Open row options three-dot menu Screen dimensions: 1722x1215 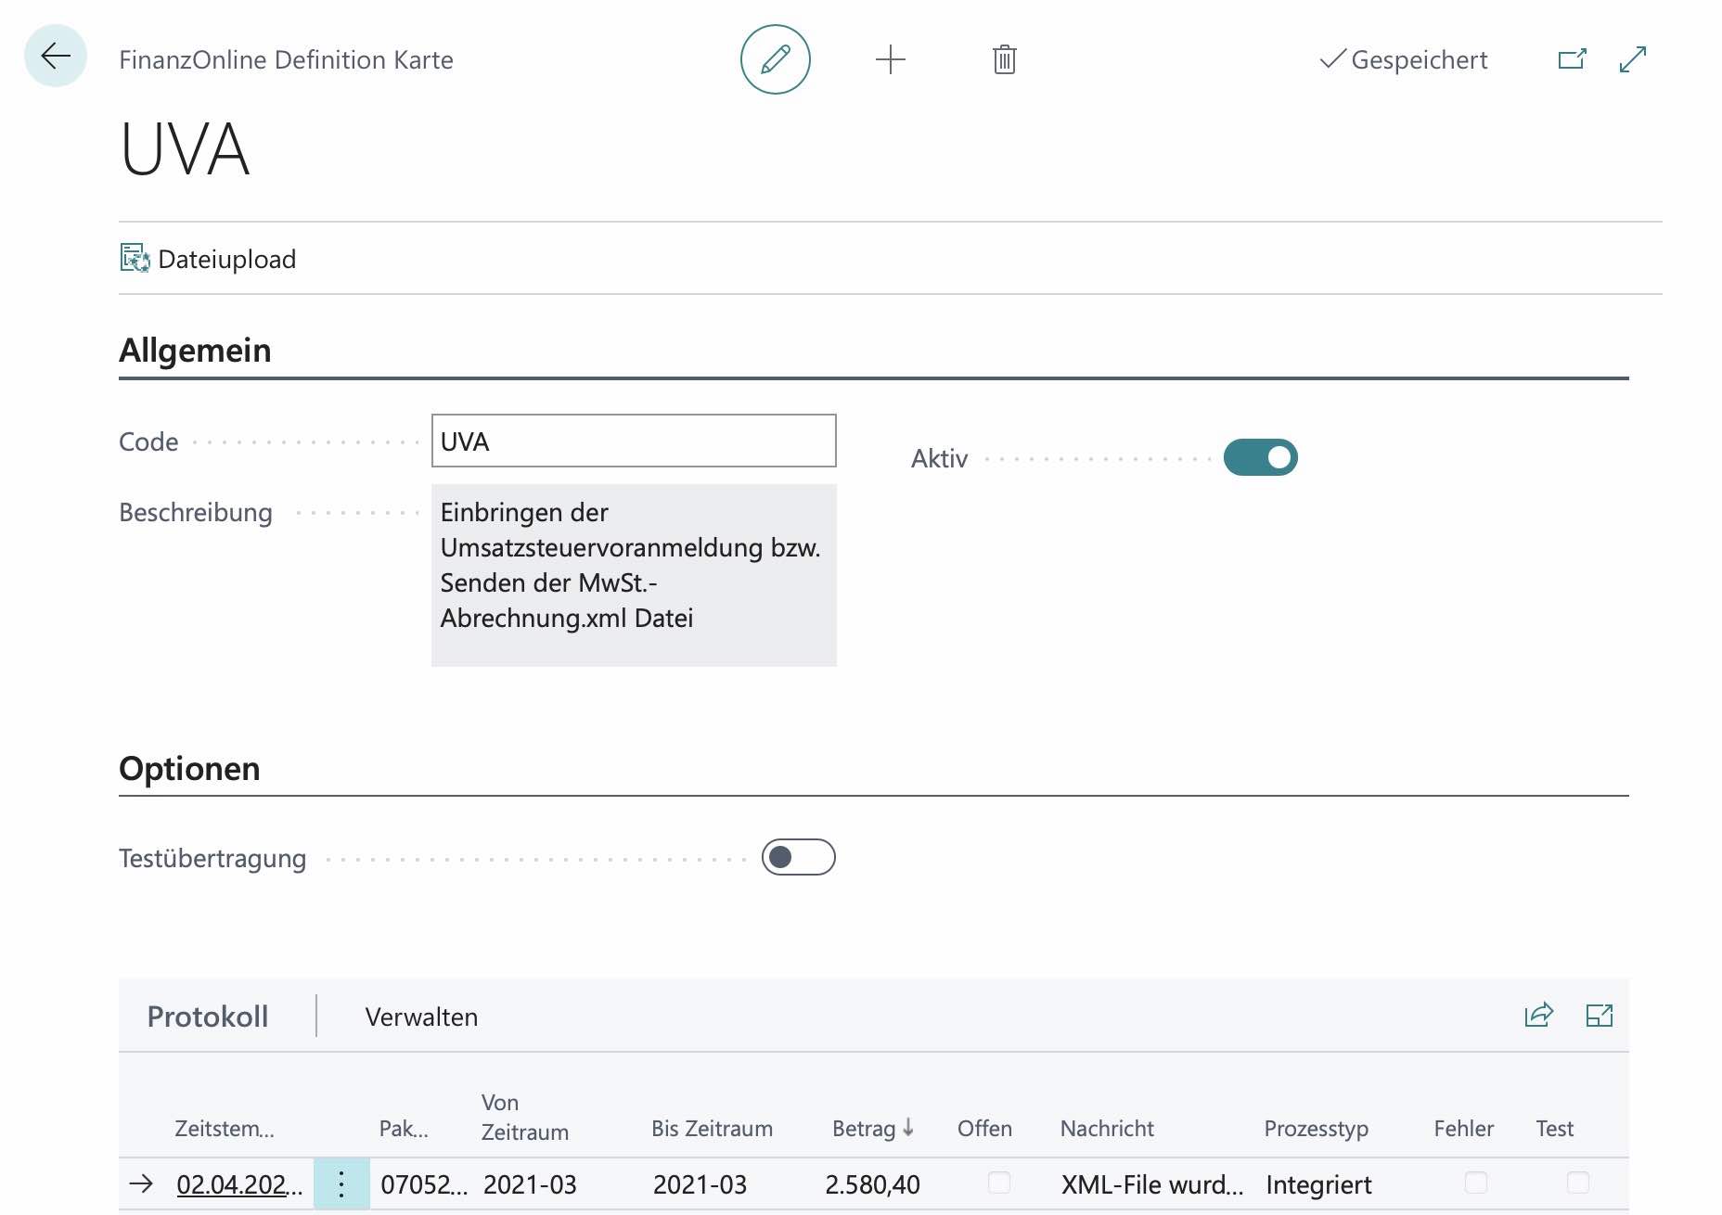(341, 1184)
